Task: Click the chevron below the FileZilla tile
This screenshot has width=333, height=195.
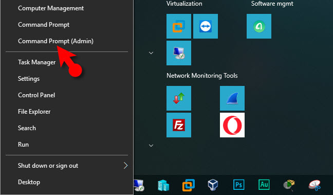Action: click(x=151, y=146)
